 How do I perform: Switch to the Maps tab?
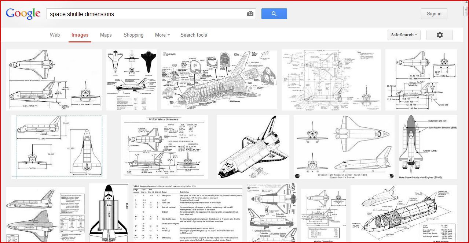tap(106, 35)
